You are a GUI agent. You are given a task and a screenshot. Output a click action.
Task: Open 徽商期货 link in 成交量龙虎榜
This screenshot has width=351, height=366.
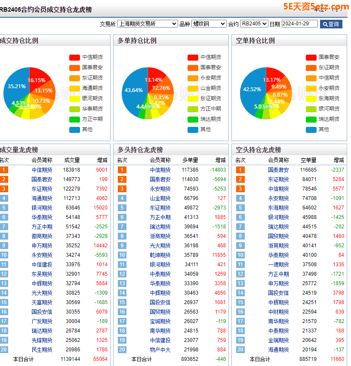(42, 236)
